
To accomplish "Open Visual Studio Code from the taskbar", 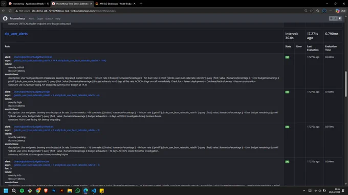I will pyautogui.click(x=94, y=191).
